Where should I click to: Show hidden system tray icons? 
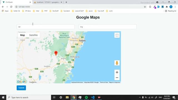[x=140, y=97]
